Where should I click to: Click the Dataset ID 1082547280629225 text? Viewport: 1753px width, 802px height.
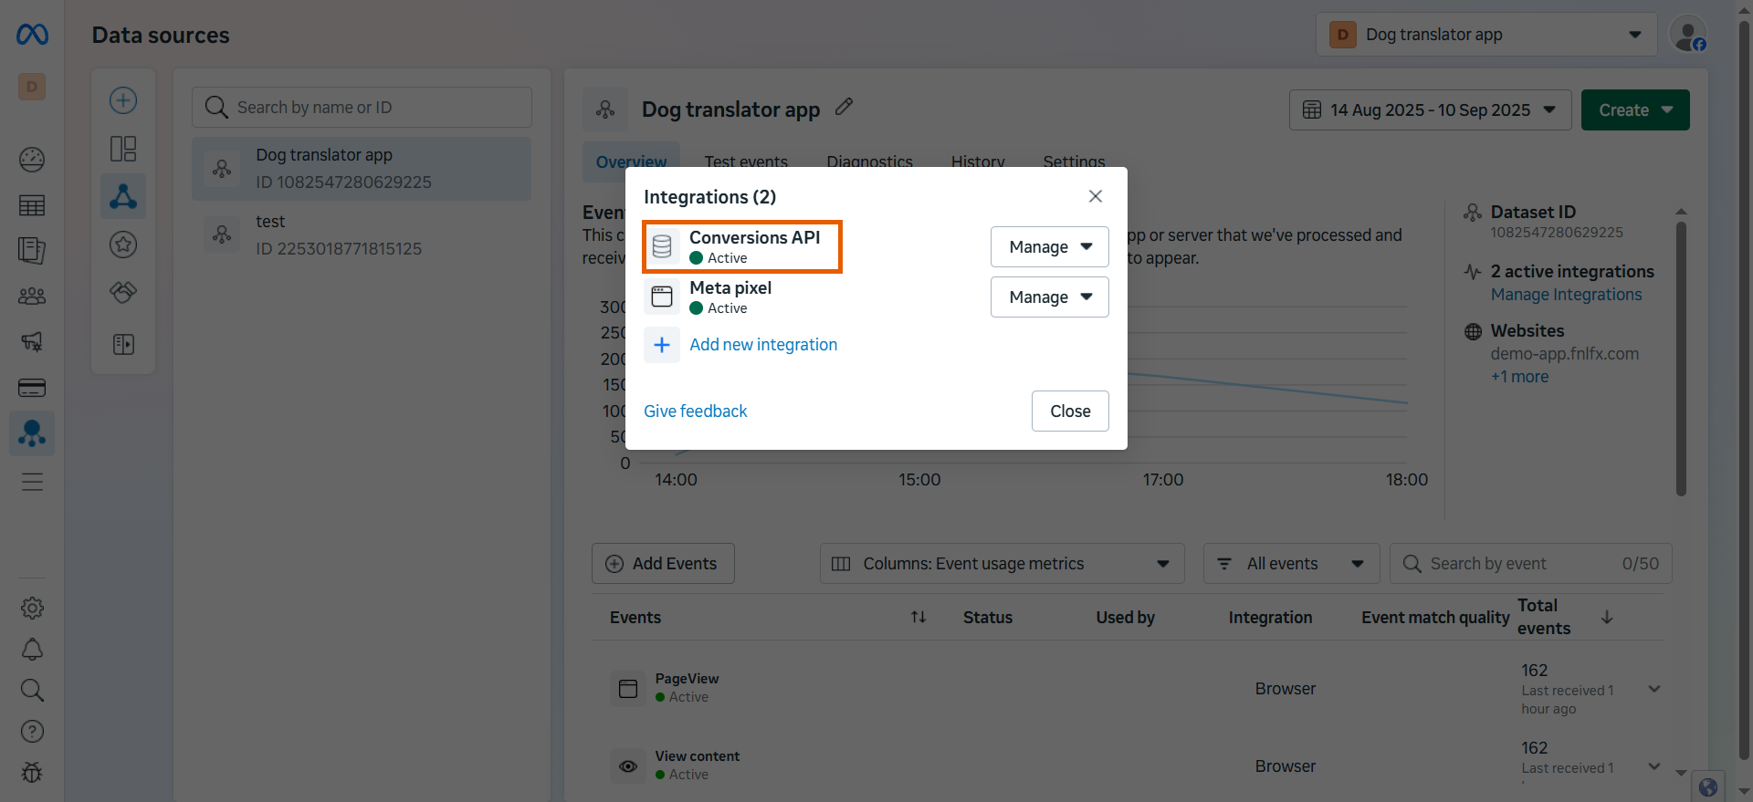1557,233
